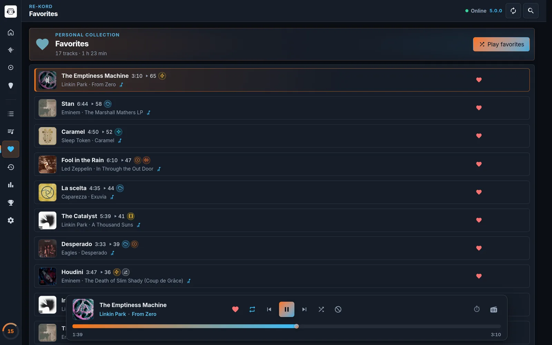The height and width of the screenshot is (345, 552).
Task: Open search from the header
Action: (531, 11)
